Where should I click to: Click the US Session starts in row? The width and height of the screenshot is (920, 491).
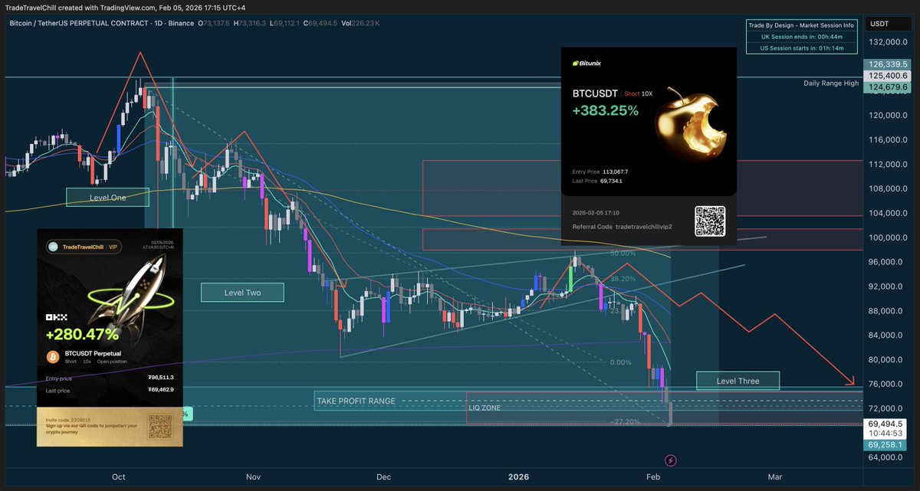(x=801, y=47)
